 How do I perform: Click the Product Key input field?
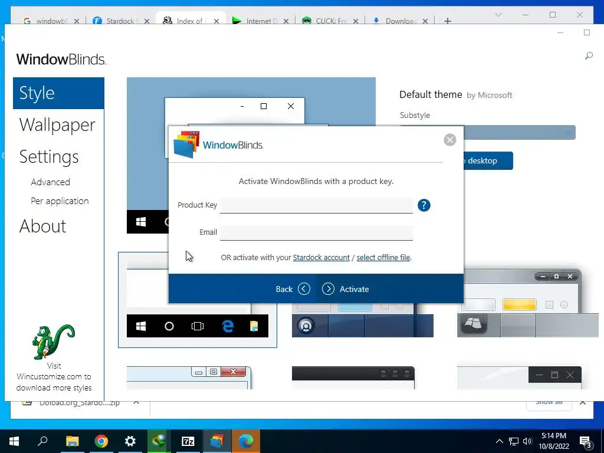click(x=316, y=205)
